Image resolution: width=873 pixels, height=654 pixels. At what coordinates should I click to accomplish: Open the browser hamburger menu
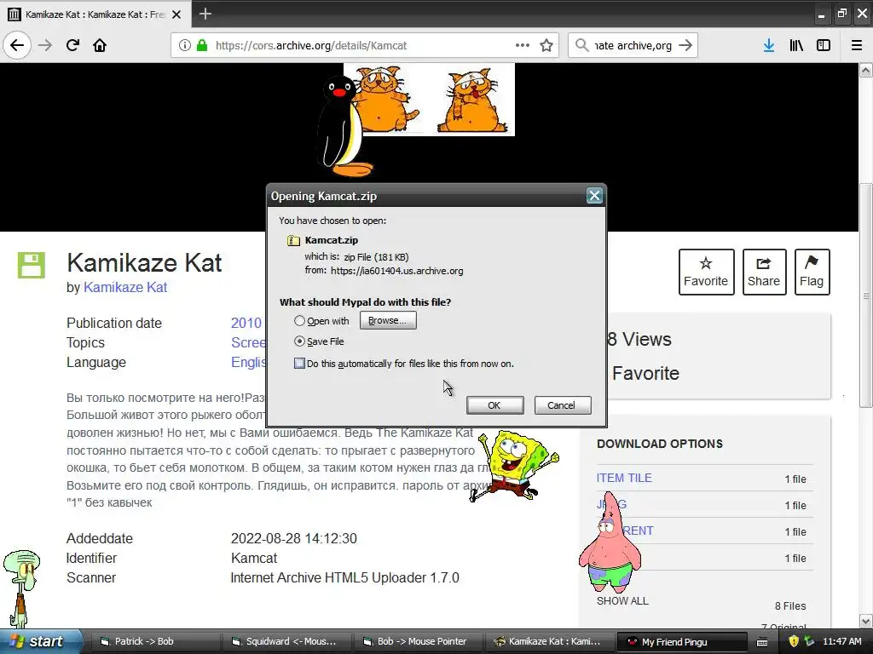click(x=857, y=45)
